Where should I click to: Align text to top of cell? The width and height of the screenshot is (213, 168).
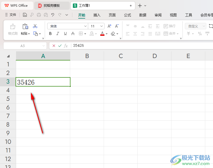(x=128, y=26)
